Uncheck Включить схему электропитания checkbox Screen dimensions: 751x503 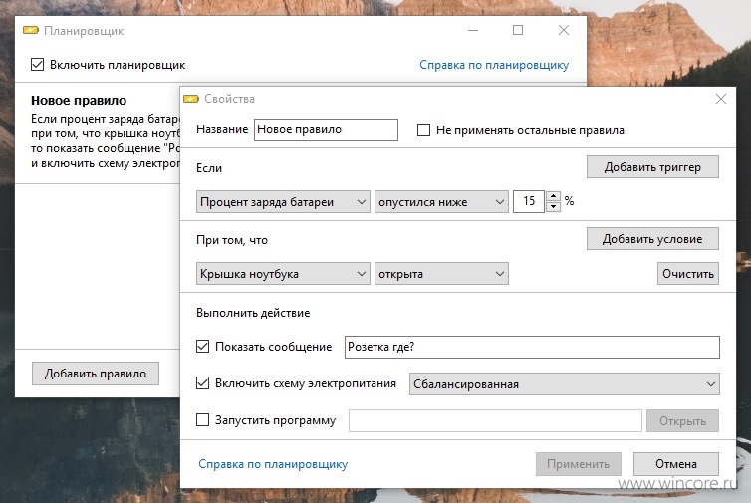click(x=202, y=383)
